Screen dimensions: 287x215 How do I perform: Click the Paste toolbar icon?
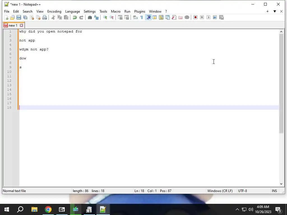point(66,17)
